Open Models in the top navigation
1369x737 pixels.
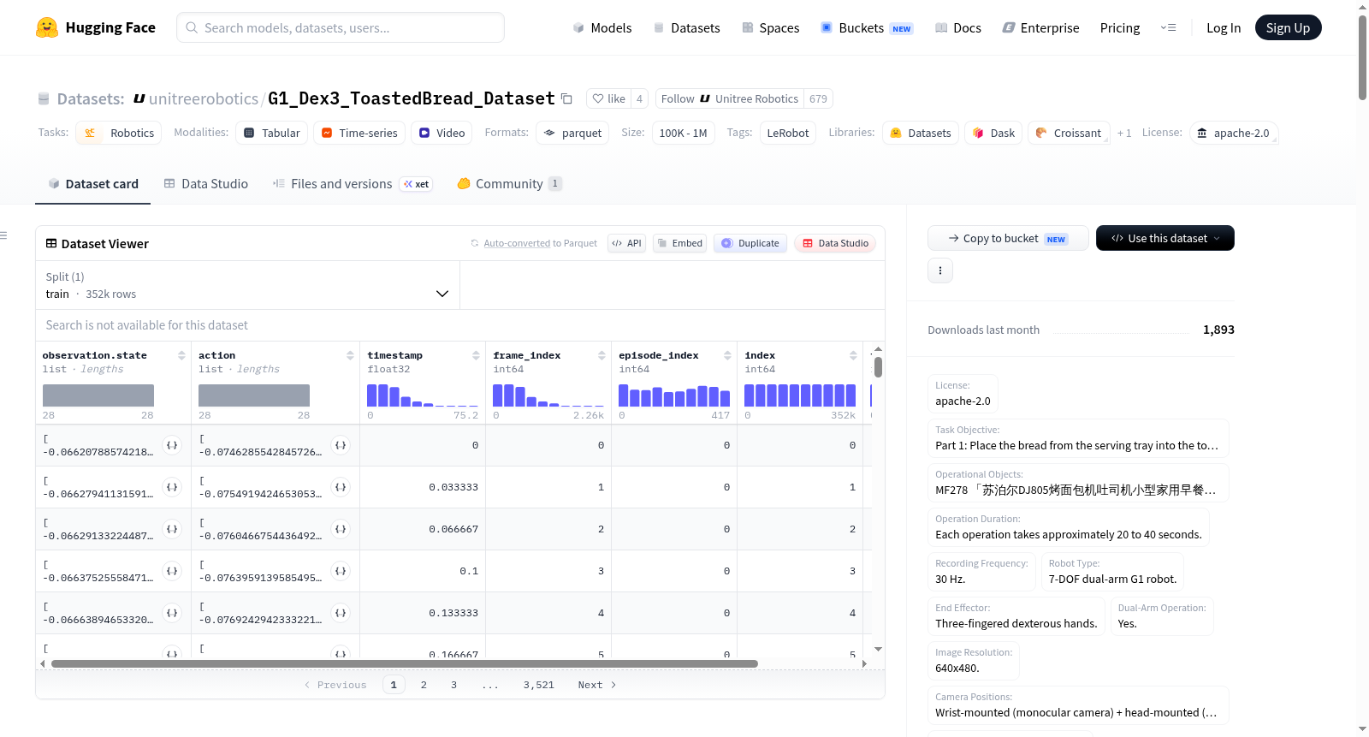(602, 27)
